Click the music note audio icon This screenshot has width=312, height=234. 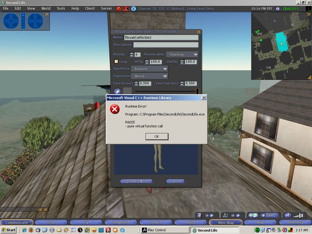(225, 215)
